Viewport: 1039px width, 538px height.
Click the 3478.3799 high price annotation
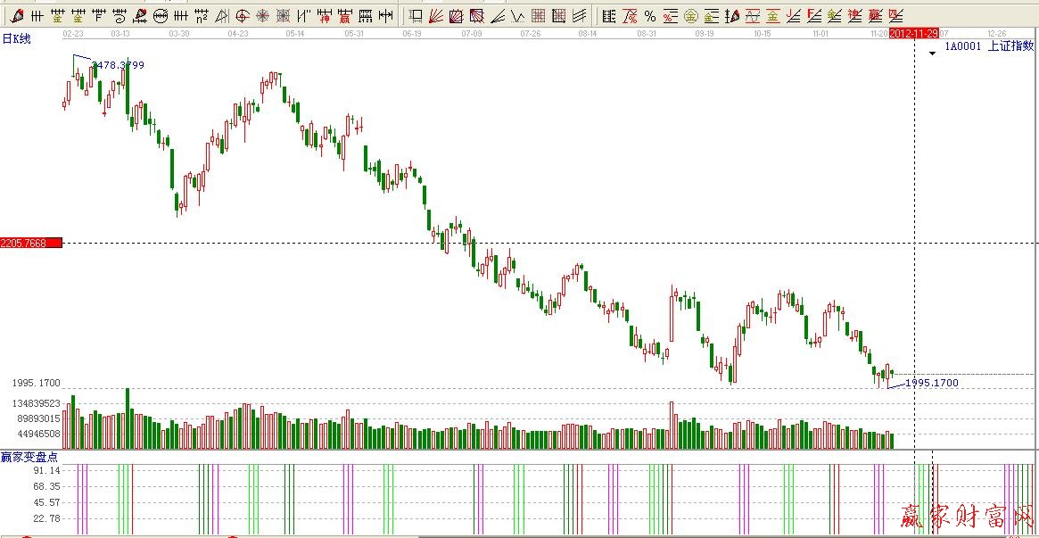tap(118, 65)
